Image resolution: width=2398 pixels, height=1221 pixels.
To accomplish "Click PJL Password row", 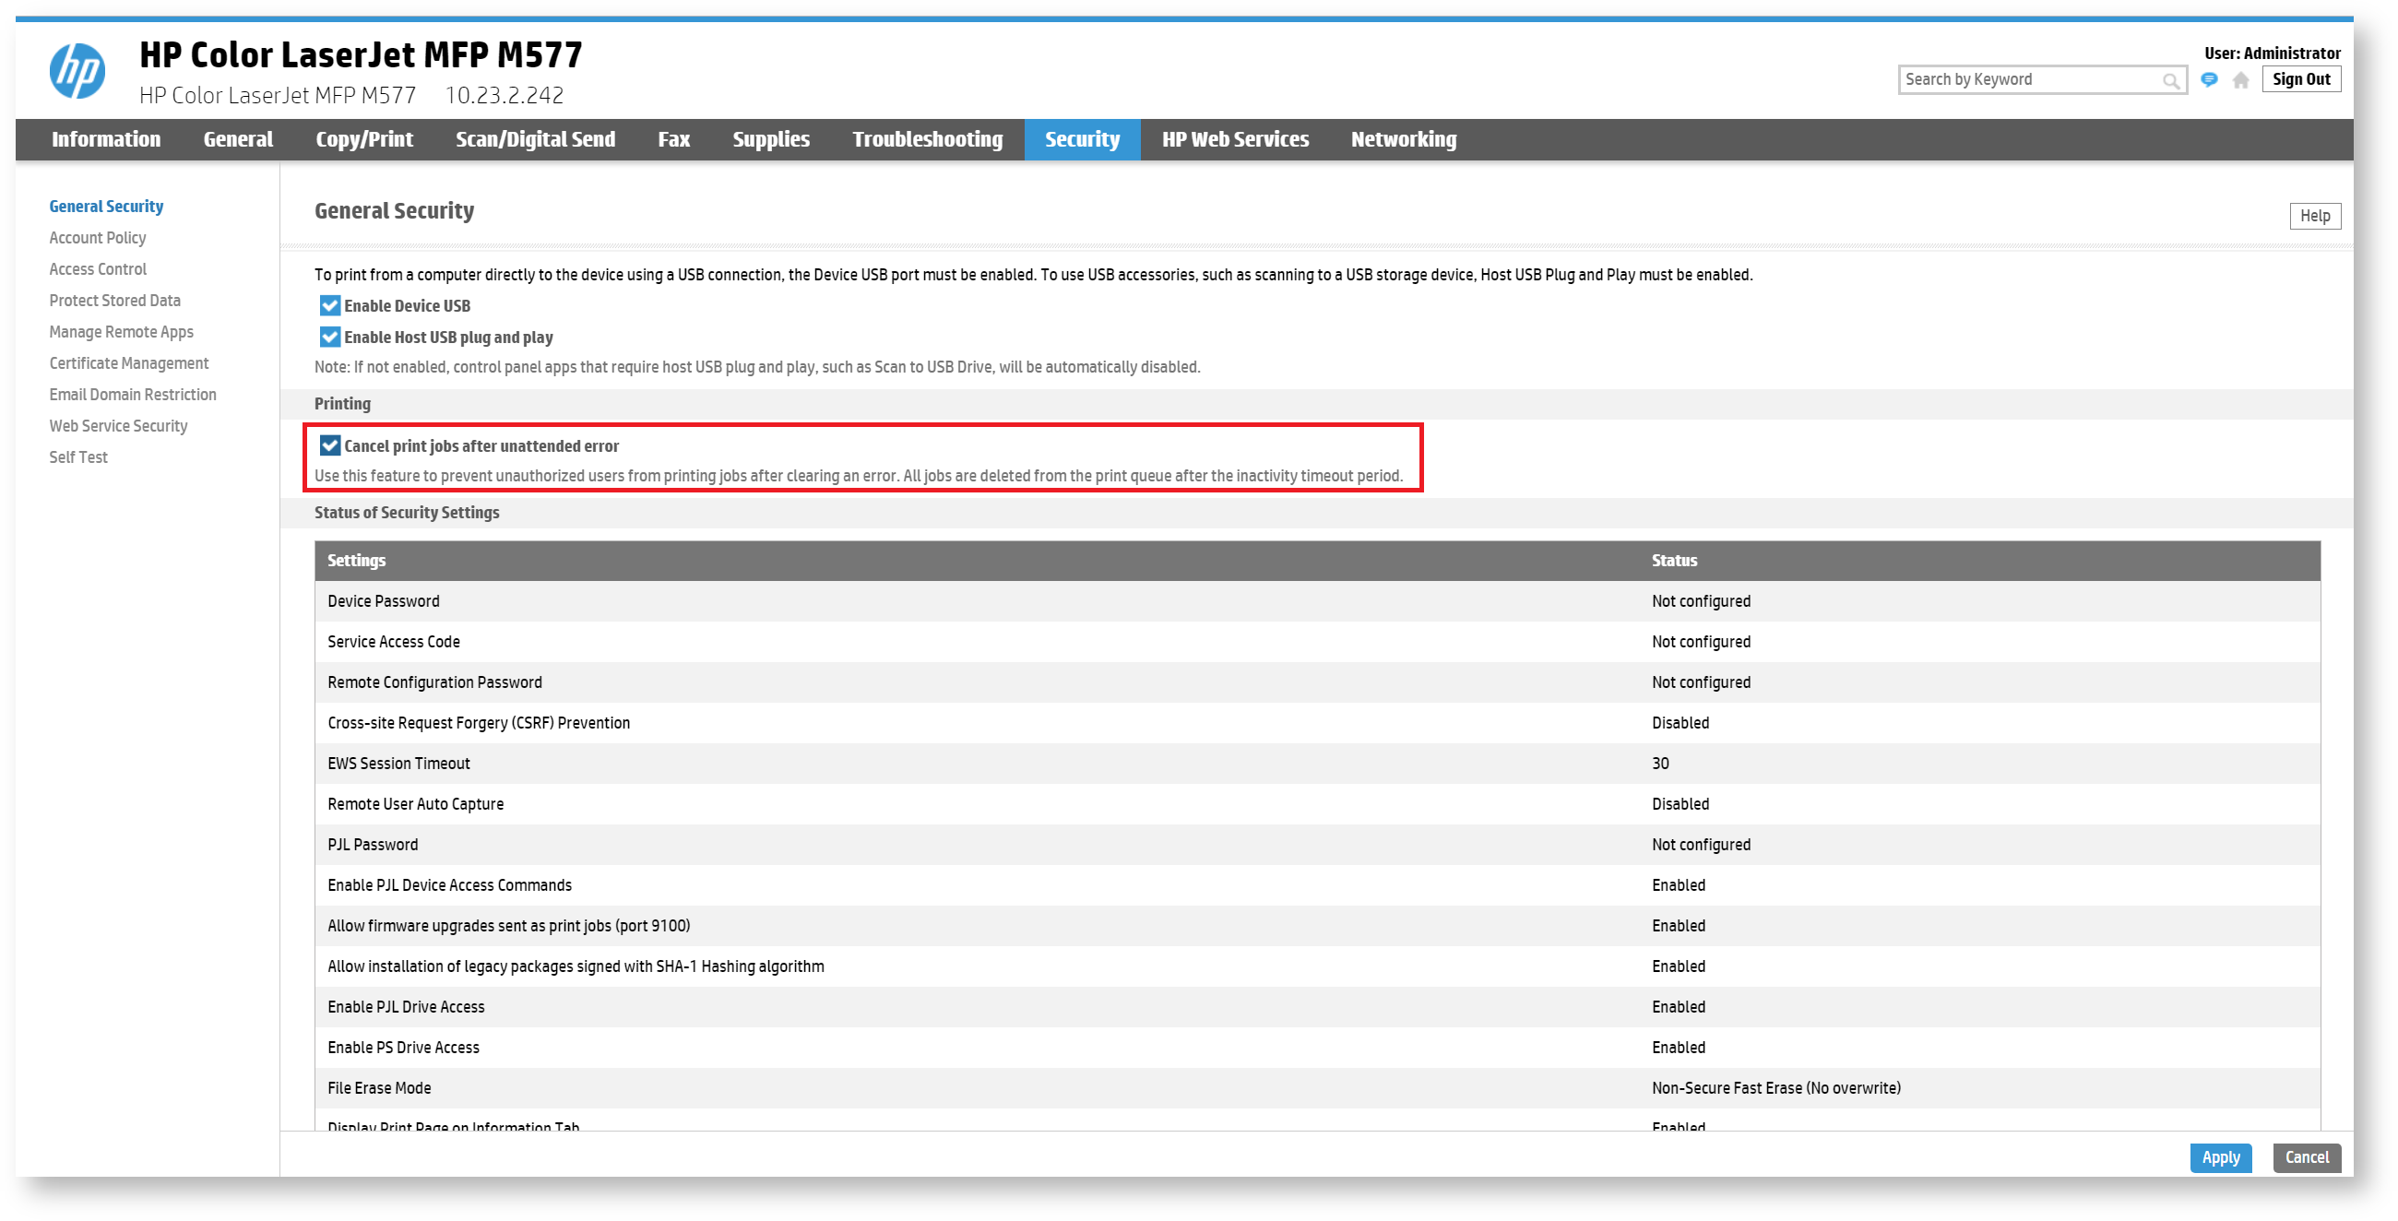I will click(1317, 846).
